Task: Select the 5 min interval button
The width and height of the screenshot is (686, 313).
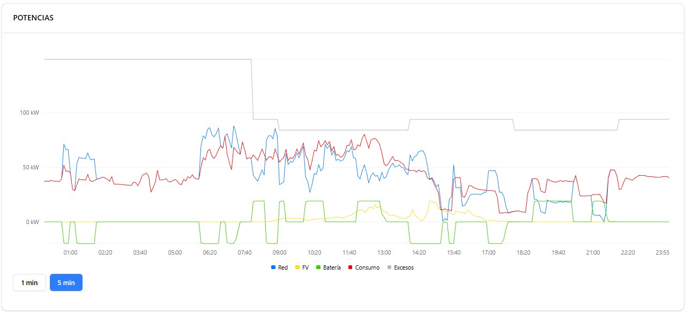Action: pyautogui.click(x=66, y=282)
